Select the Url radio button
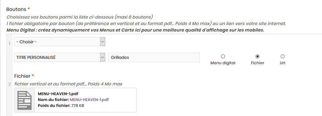Image resolution: width=322 pixels, height=116 pixels. [x=282, y=56]
